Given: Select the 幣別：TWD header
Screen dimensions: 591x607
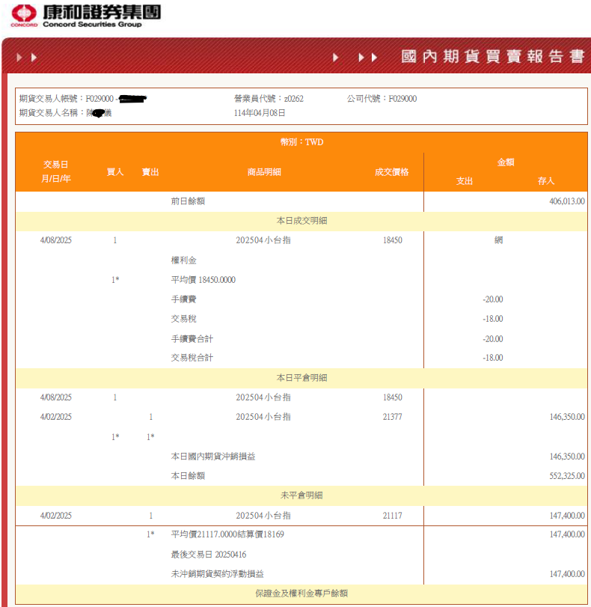Looking at the screenshot, I should tap(301, 142).
